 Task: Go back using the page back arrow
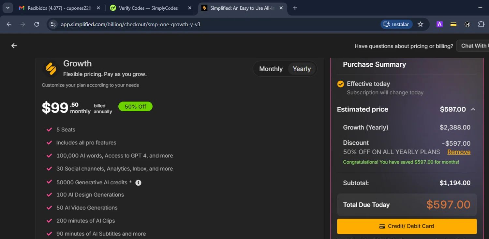[14, 46]
